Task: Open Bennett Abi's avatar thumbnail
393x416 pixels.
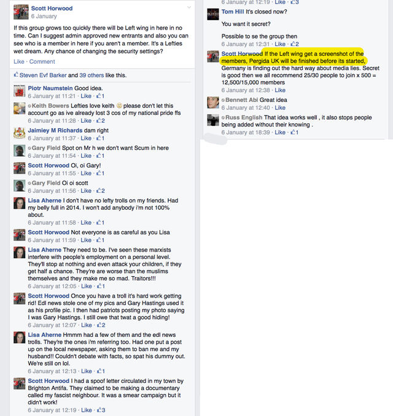Action: coord(213,102)
